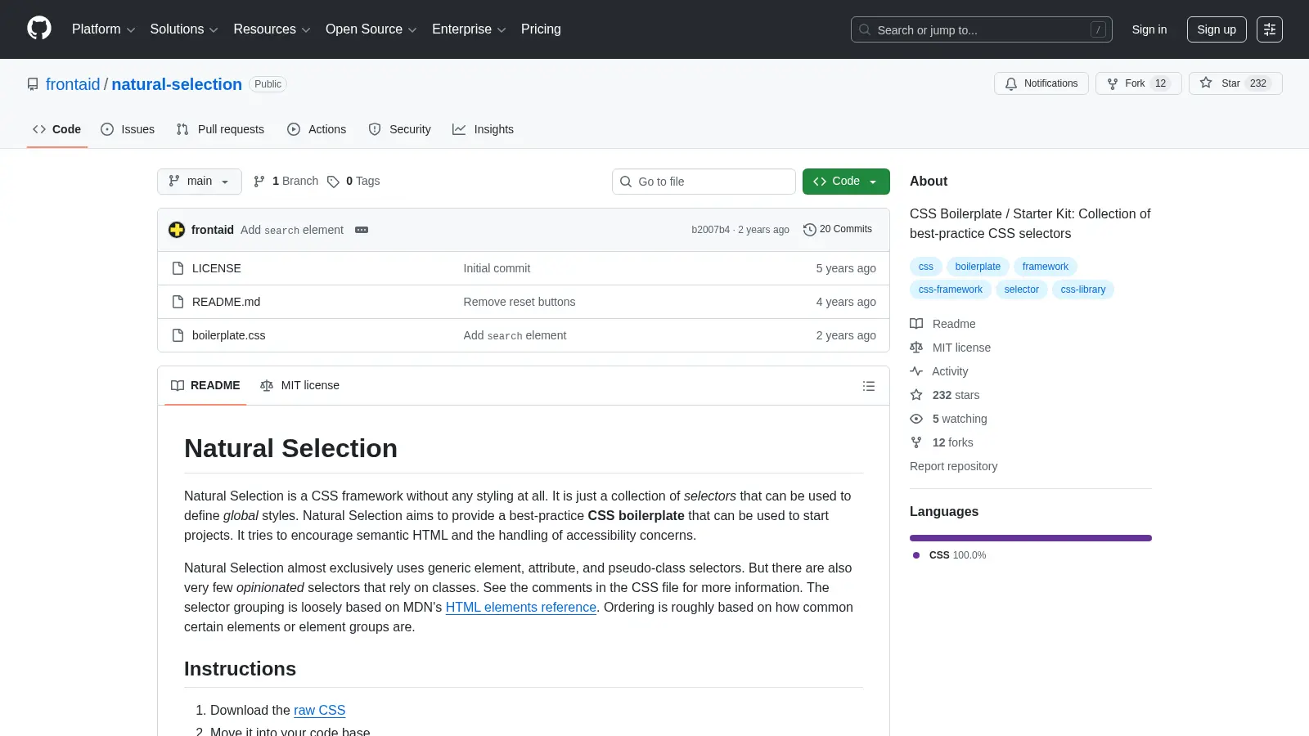1309x736 pixels.
Task: Click the css-library topic tag
Action: pos(1083,289)
